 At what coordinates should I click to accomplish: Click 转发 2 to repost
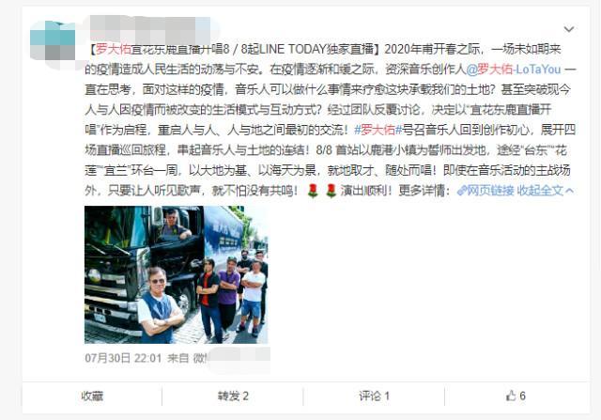point(233,396)
